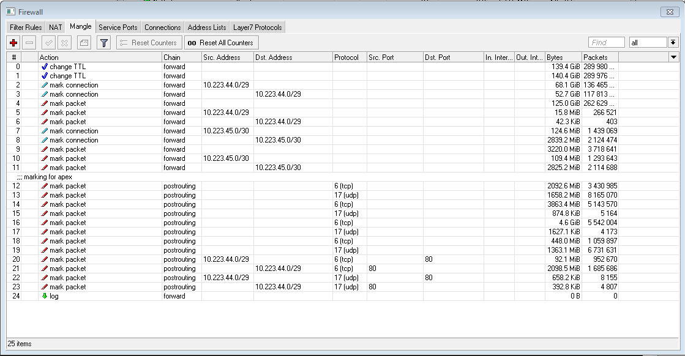This screenshot has height=356, width=685.
Task: Sort by the Bytes column header
Action: [563, 57]
